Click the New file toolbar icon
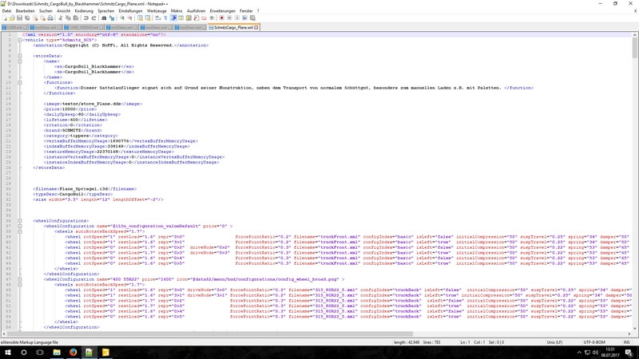 click(4, 18)
